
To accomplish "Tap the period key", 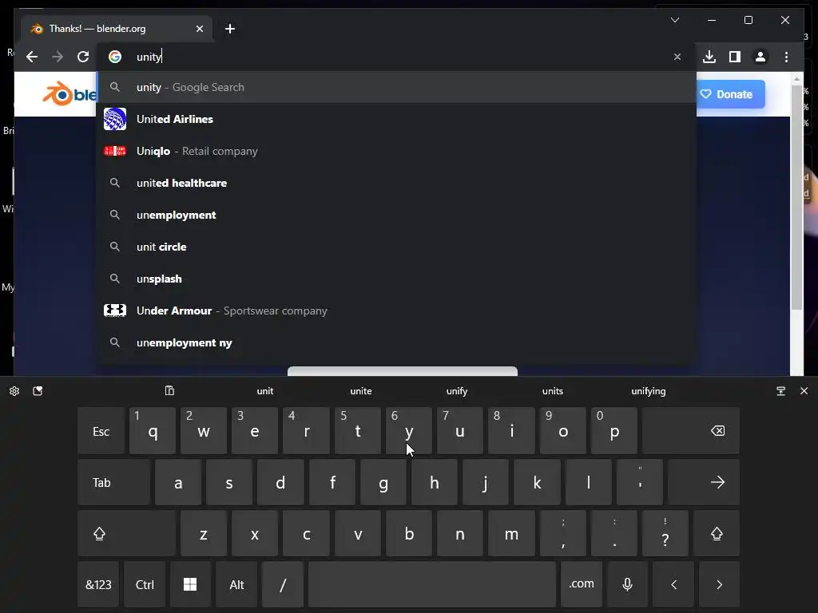I will (x=614, y=533).
